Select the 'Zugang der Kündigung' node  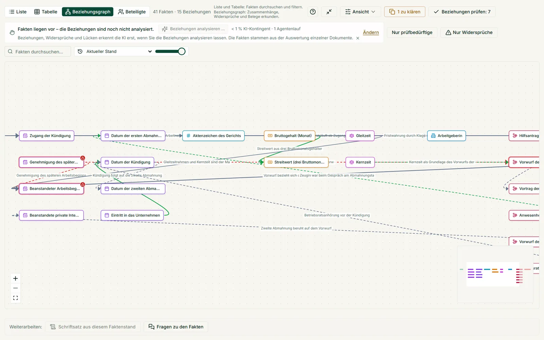(x=47, y=136)
